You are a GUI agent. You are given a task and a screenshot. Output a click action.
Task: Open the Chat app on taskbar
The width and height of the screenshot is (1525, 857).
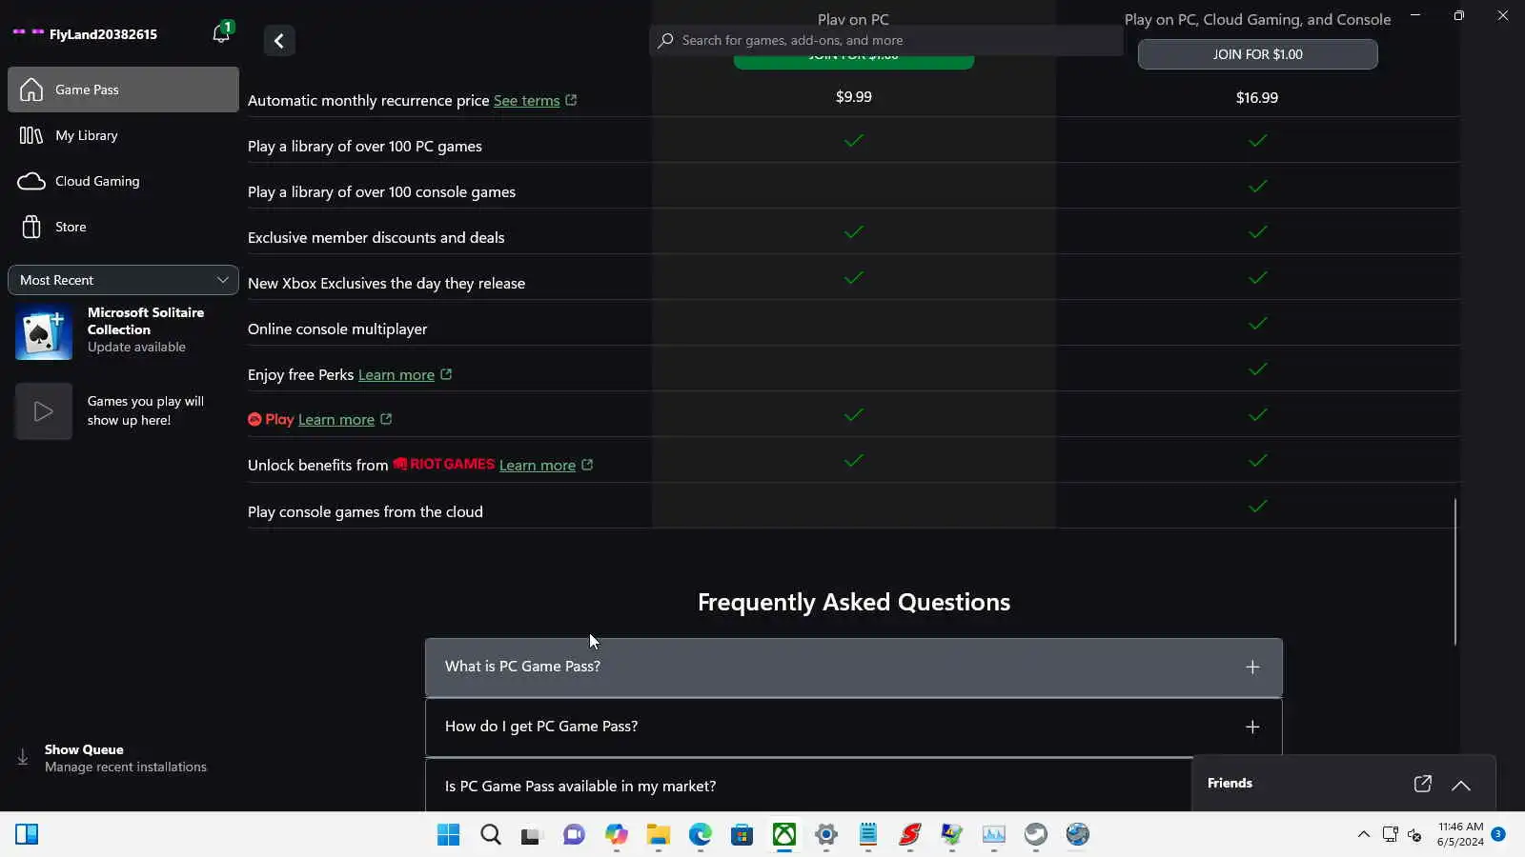[574, 835]
